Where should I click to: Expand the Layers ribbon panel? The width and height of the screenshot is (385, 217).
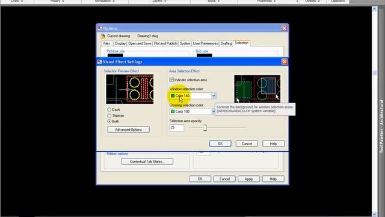tap(159, 1)
